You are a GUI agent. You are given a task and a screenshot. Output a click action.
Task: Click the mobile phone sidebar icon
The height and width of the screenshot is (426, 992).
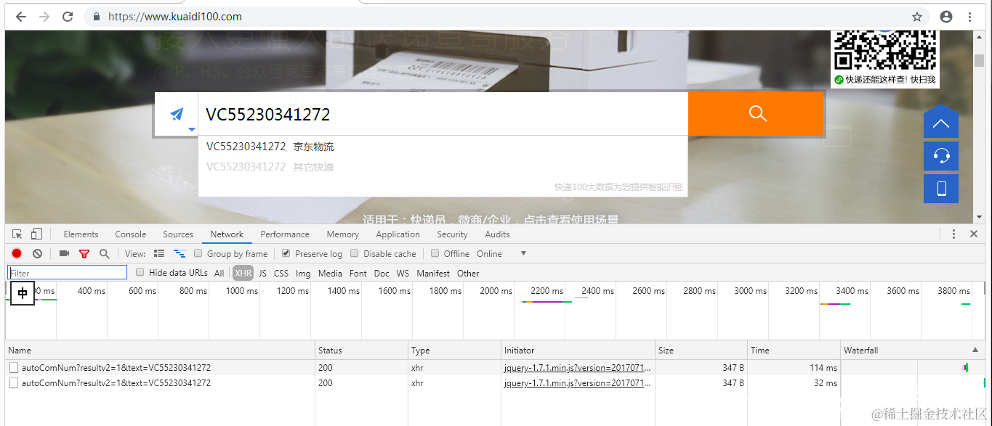[x=941, y=189]
